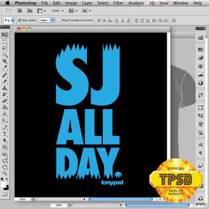
Task: Launch Mini Bridge from application bar
Action: click(30, 11)
